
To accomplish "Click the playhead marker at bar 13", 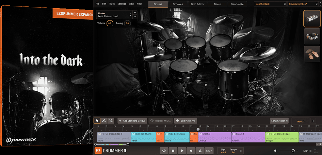I will (198, 130).
